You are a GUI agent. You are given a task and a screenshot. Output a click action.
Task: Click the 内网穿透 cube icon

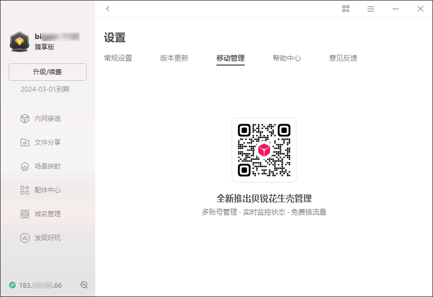click(24, 119)
